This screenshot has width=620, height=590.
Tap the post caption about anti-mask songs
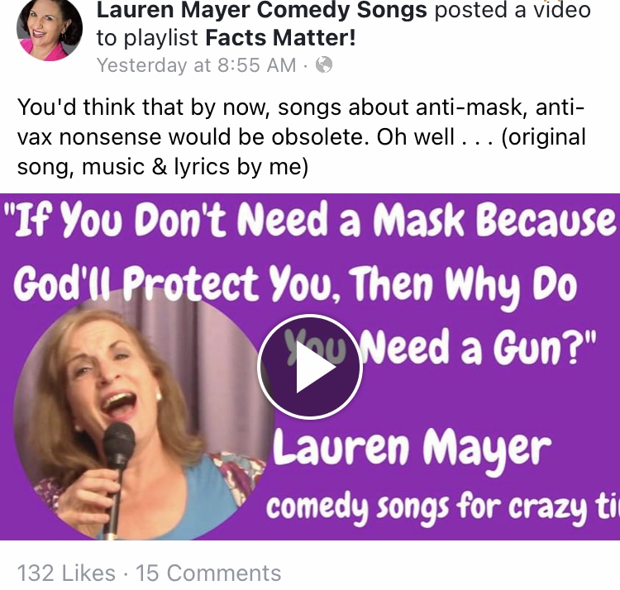click(301, 136)
